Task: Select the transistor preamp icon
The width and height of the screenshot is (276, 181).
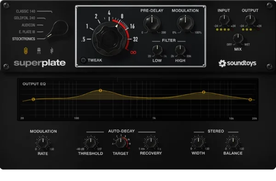Action: (39, 51)
